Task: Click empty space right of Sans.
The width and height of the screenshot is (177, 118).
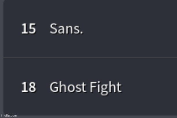Action: [130, 29]
